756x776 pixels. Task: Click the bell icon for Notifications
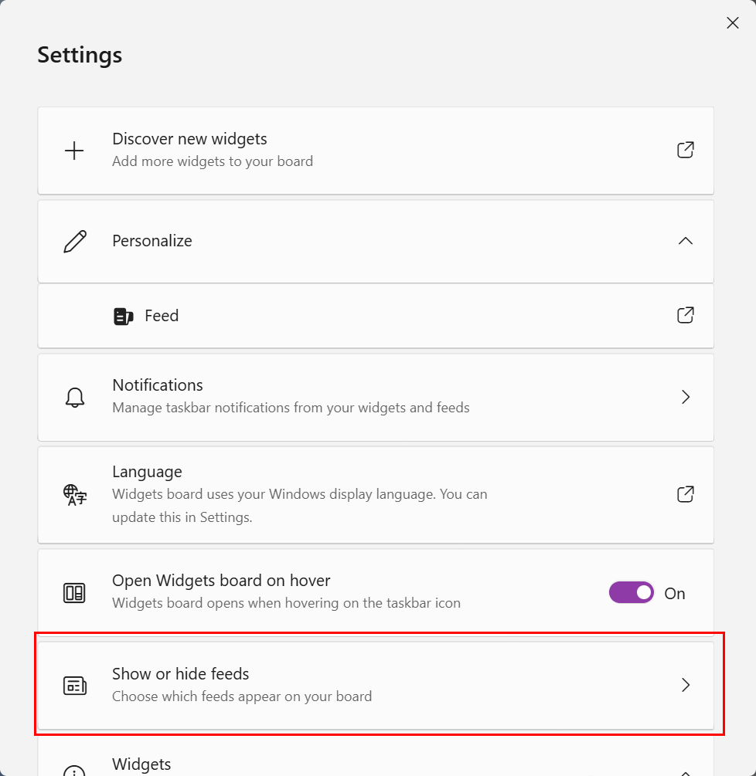[x=75, y=398]
